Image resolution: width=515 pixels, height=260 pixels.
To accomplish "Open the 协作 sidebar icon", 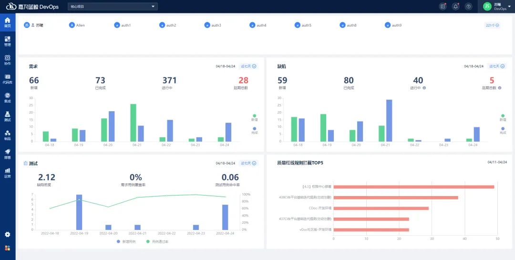I will (x=8, y=60).
